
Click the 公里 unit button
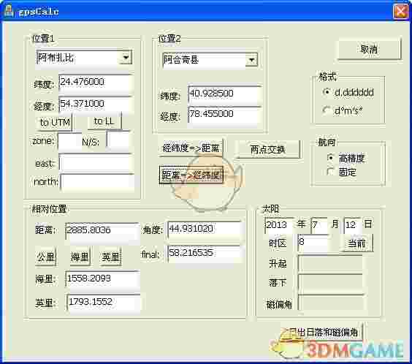point(46,257)
